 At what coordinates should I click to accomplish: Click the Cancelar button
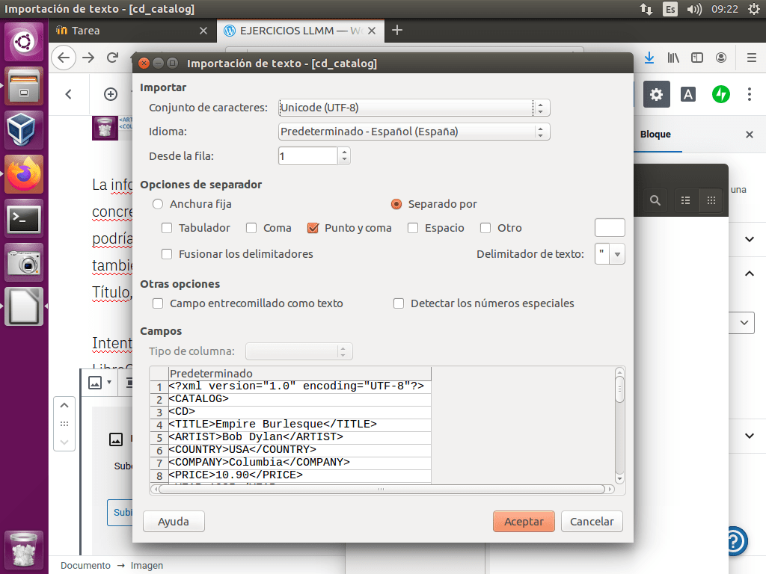(x=592, y=522)
